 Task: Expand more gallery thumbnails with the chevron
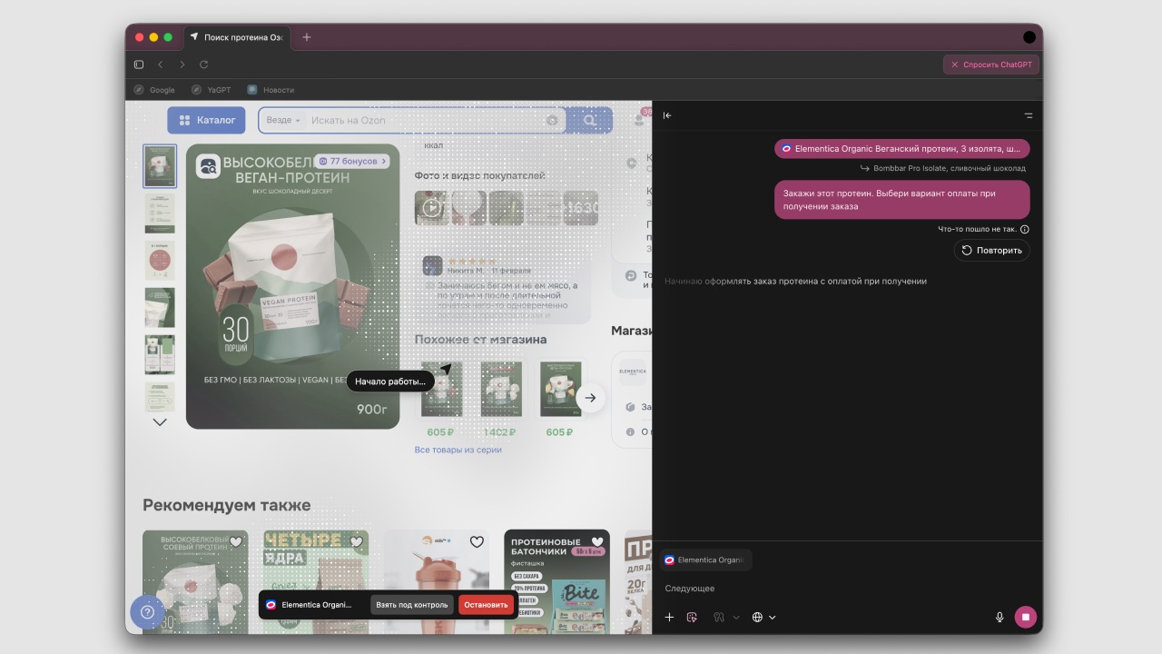pos(160,422)
